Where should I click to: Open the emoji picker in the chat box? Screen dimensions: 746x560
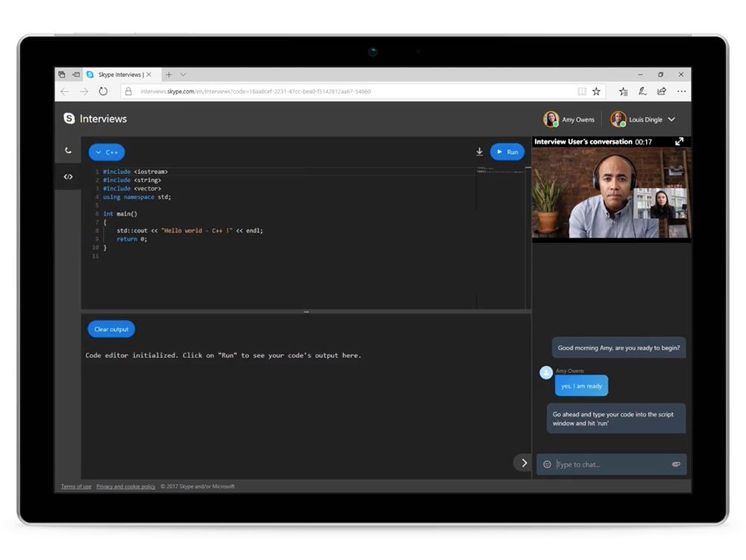(x=548, y=464)
